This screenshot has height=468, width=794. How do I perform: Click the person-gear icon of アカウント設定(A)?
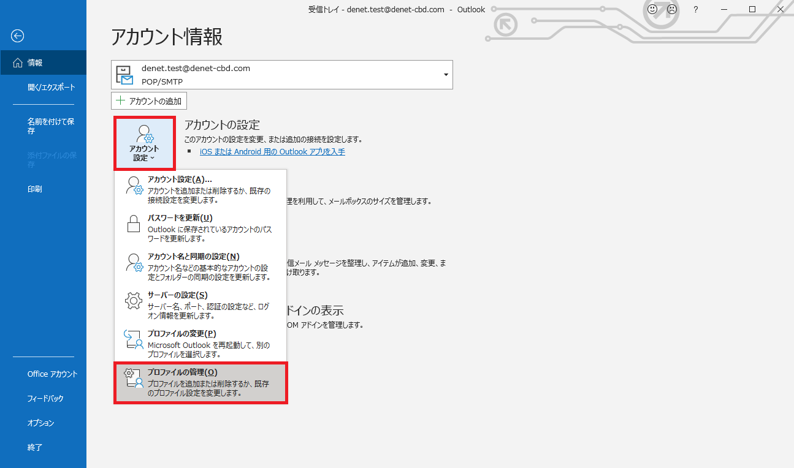coord(134,185)
